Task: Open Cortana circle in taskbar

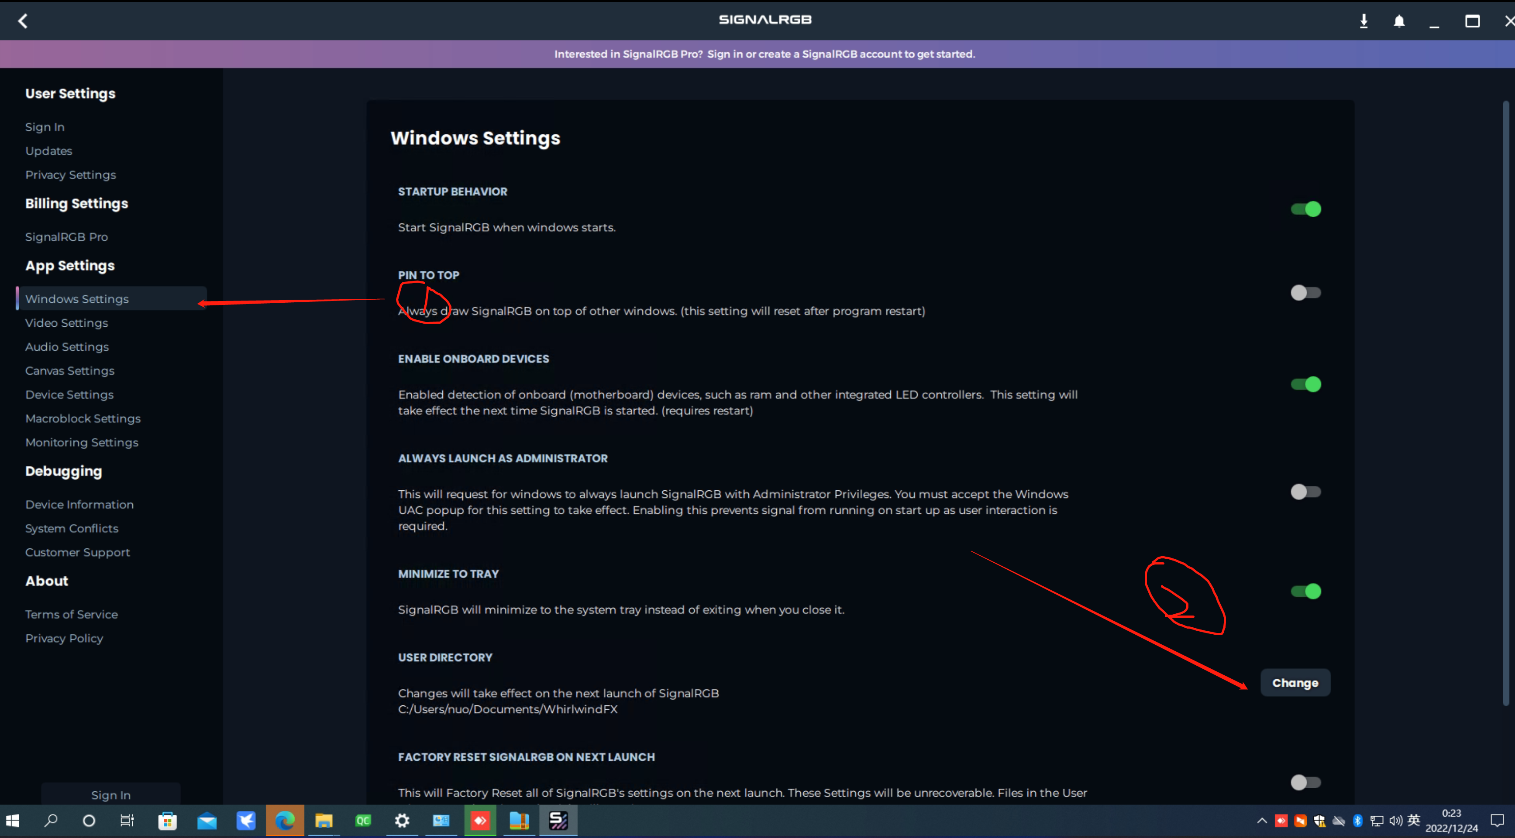Action: [89, 821]
